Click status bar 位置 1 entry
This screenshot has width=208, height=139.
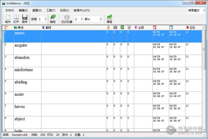coord(79,135)
